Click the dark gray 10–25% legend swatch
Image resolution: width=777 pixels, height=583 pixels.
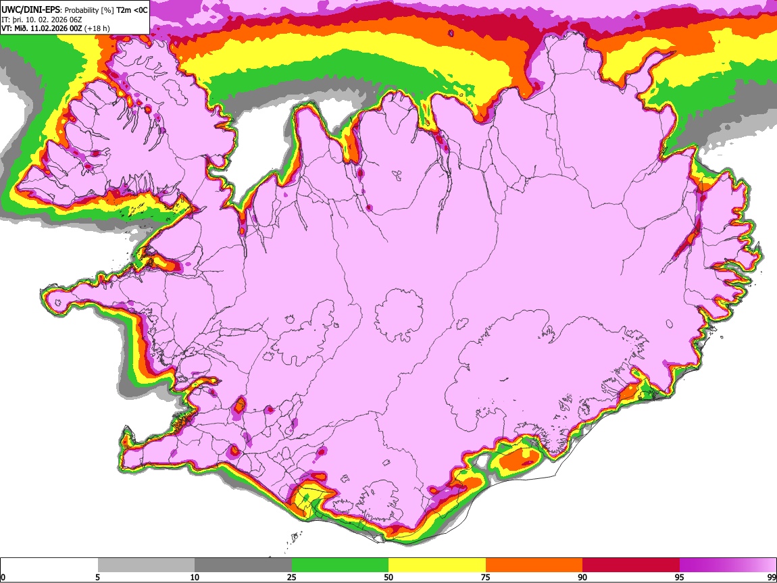coord(243,565)
